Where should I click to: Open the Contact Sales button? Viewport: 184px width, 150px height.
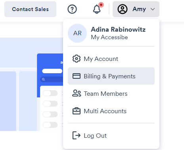click(x=30, y=9)
